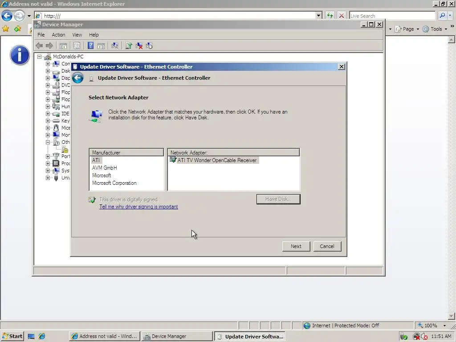Select the DVD drives category icon
456x342 pixels.
coord(56,85)
